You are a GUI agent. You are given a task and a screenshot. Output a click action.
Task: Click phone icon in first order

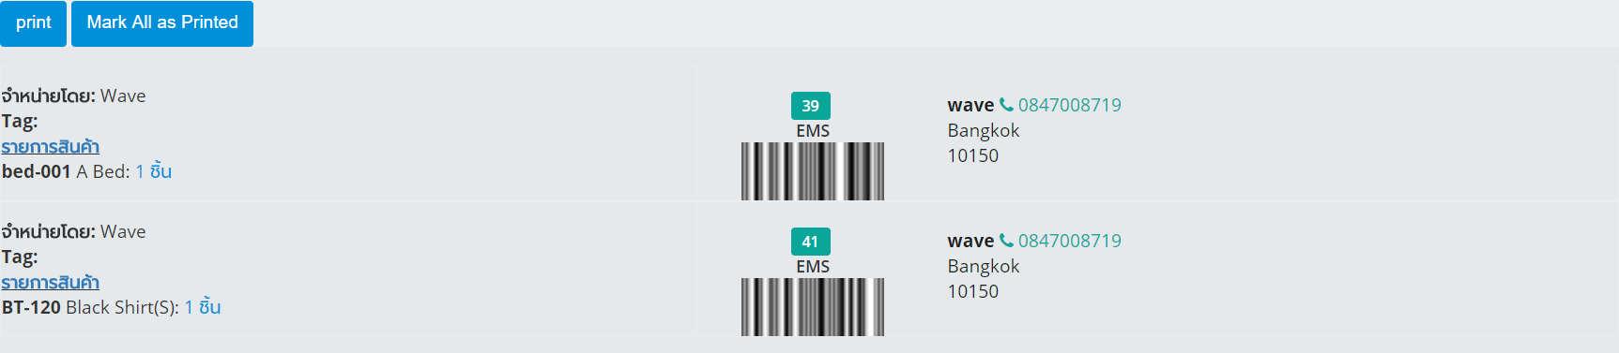coord(1006,105)
